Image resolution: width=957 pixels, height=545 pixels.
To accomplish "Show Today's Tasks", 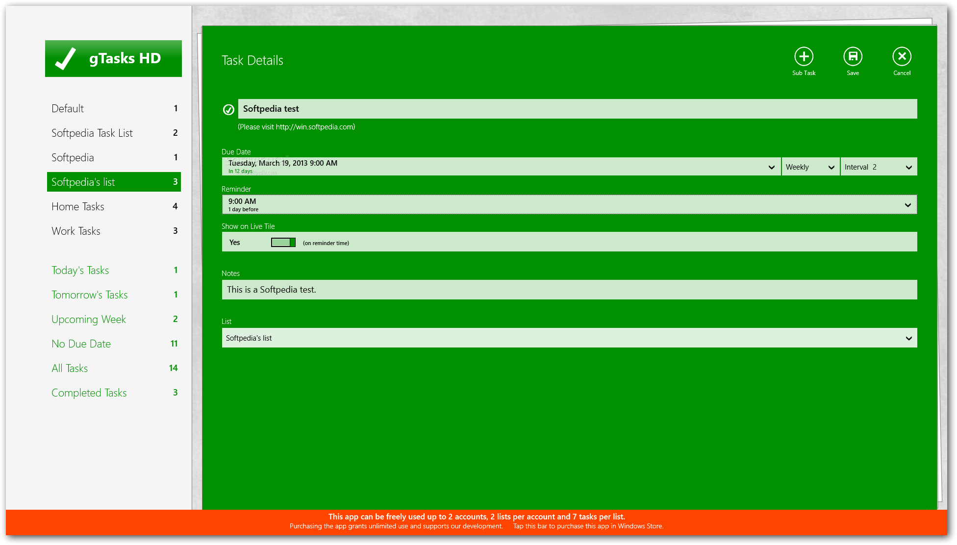I will click(114, 270).
